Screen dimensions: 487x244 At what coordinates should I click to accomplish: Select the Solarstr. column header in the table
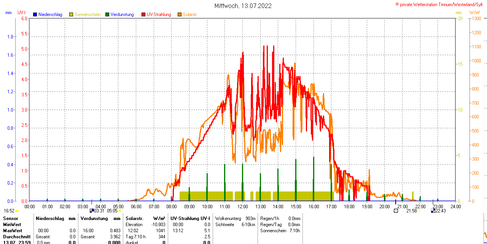click(134, 218)
